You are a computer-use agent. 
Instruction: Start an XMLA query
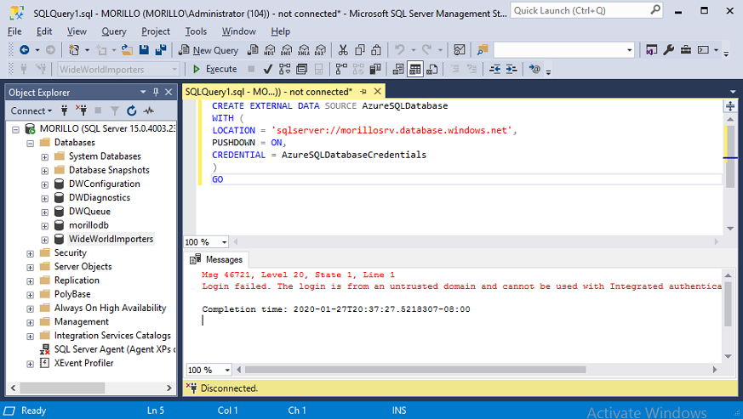point(304,49)
